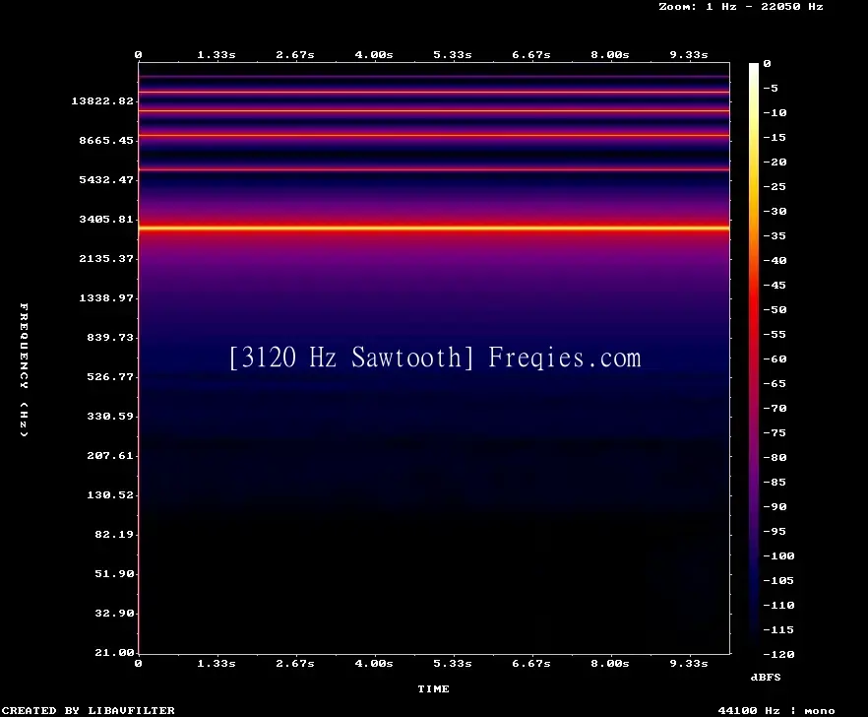Click the TIME axis title
Viewport: 868px width, 717px height.
tap(433, 688)
